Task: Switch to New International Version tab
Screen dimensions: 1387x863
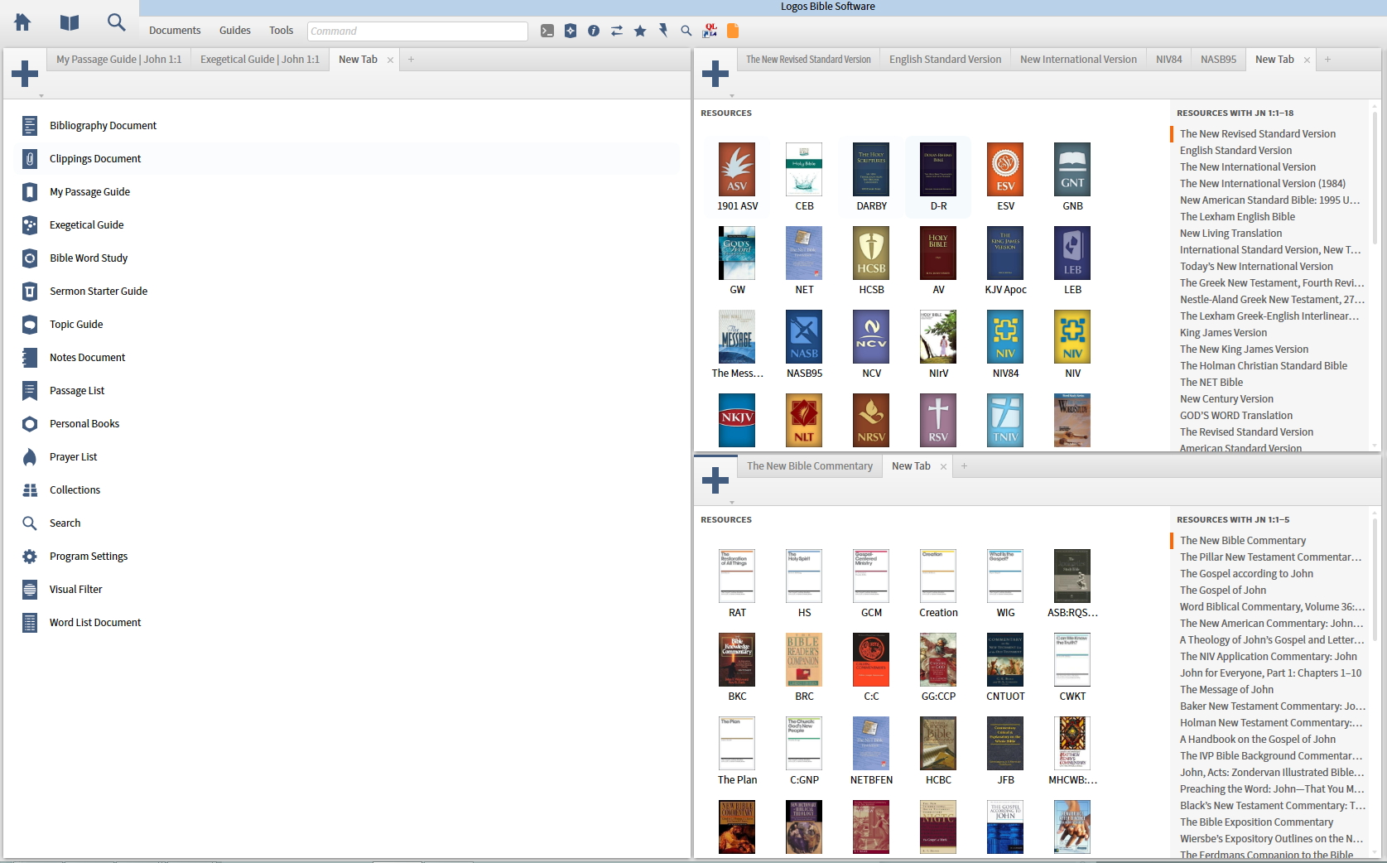Action: pyautogui.click(x=1078, y=60)
